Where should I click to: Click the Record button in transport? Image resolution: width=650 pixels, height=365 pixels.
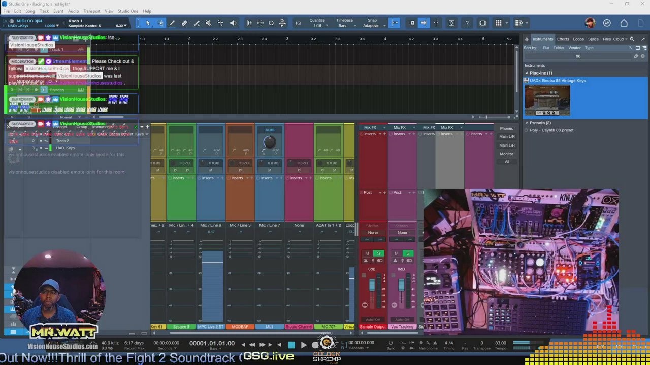pos(315,345)
